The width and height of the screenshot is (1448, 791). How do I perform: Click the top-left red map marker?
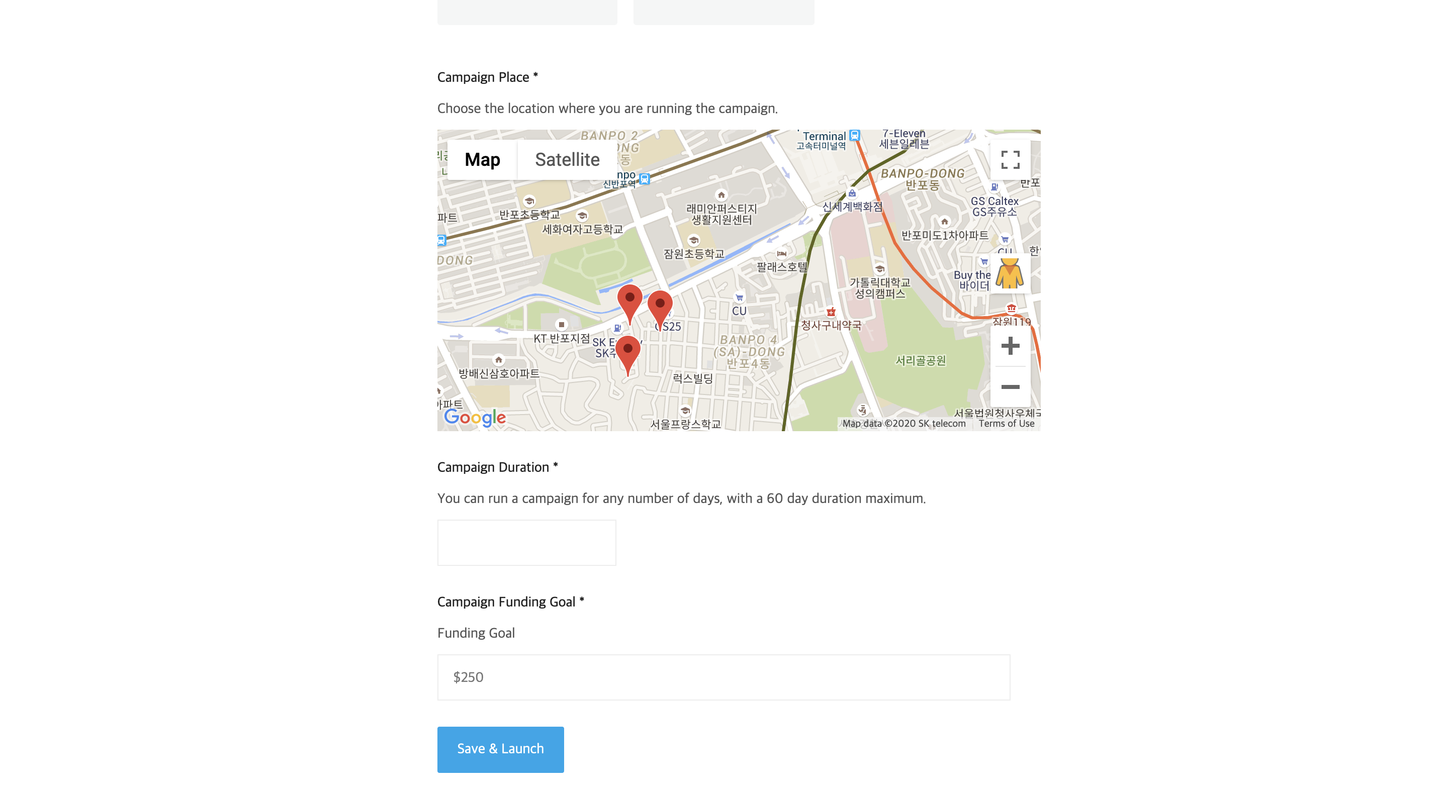tap(629, 301)
